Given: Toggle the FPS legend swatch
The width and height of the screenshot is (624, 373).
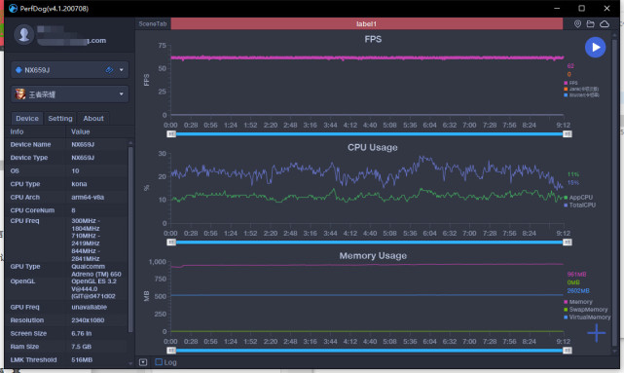Looking at the screenshot, I should point(566,83).
